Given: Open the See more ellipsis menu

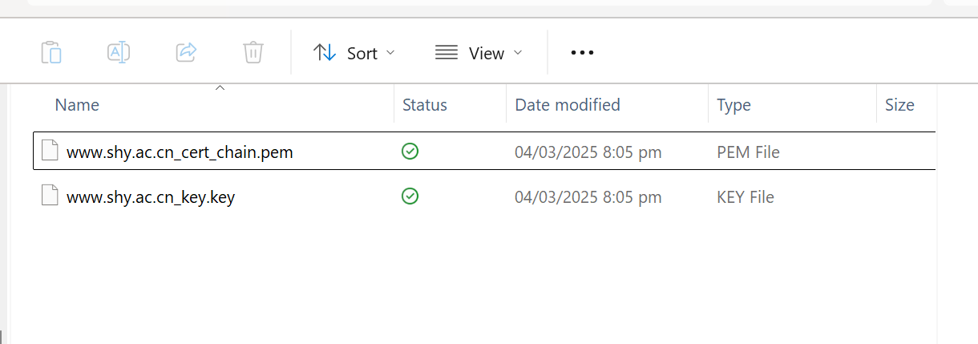Looking at the screenshot, I should (582, 53).
